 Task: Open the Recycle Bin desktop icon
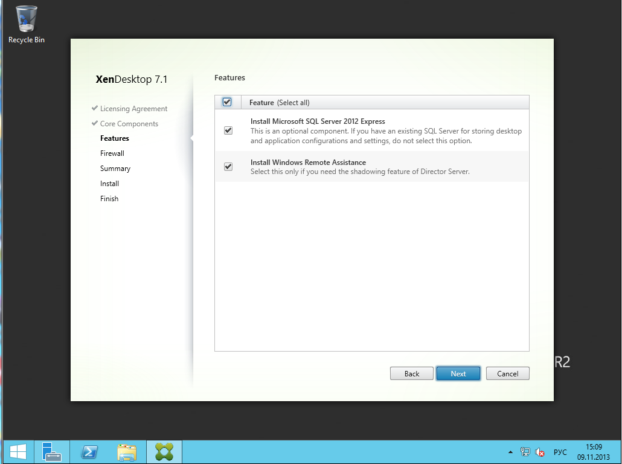click(x=26, y=24)
